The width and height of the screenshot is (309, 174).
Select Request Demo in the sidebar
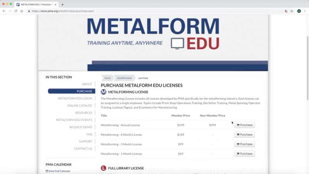pos(81,127)
